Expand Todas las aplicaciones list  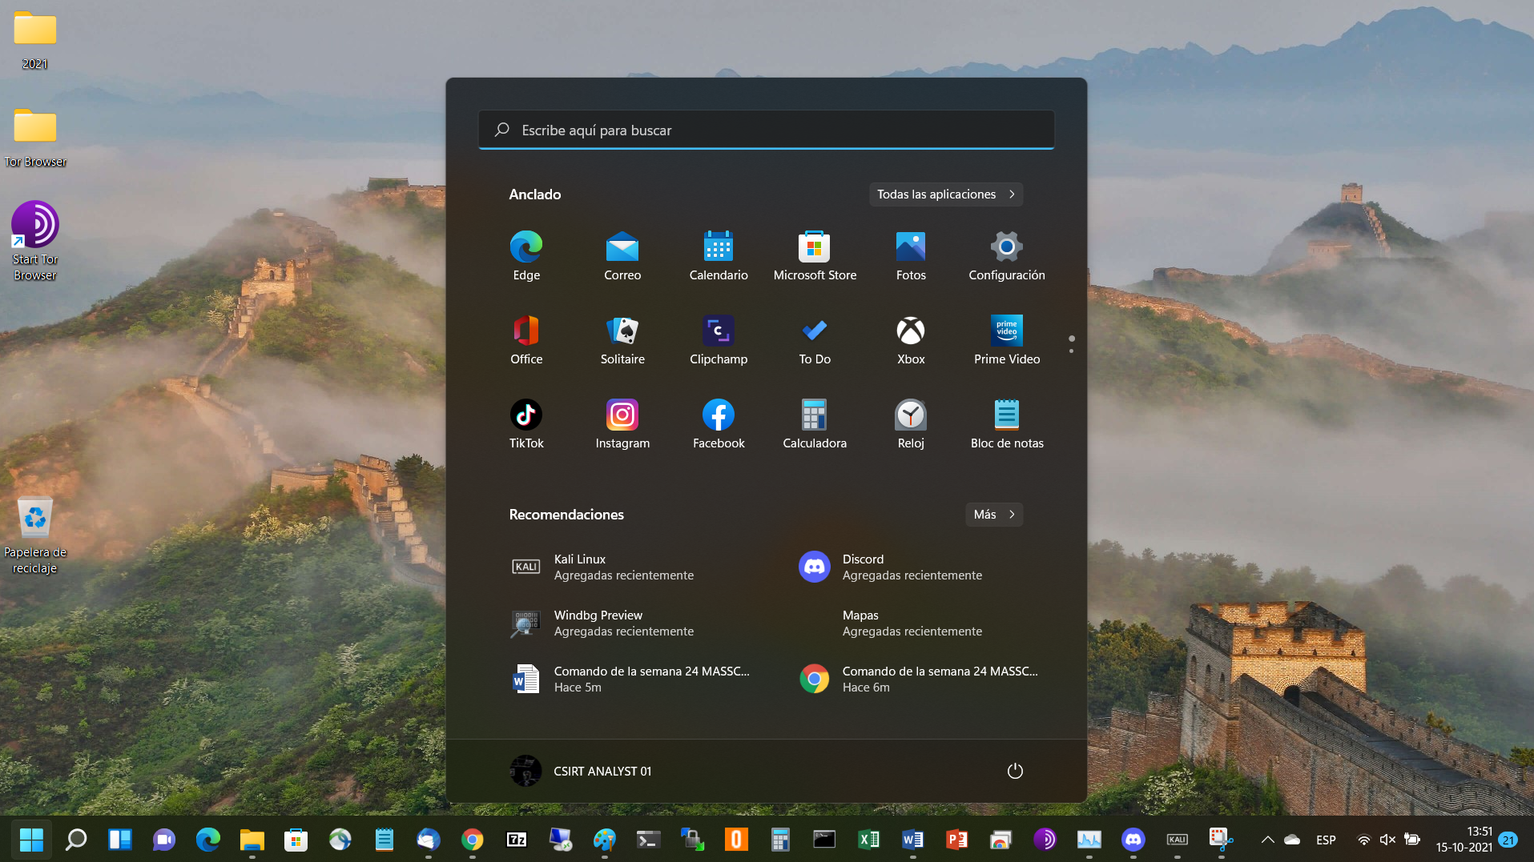pos(945,194)
